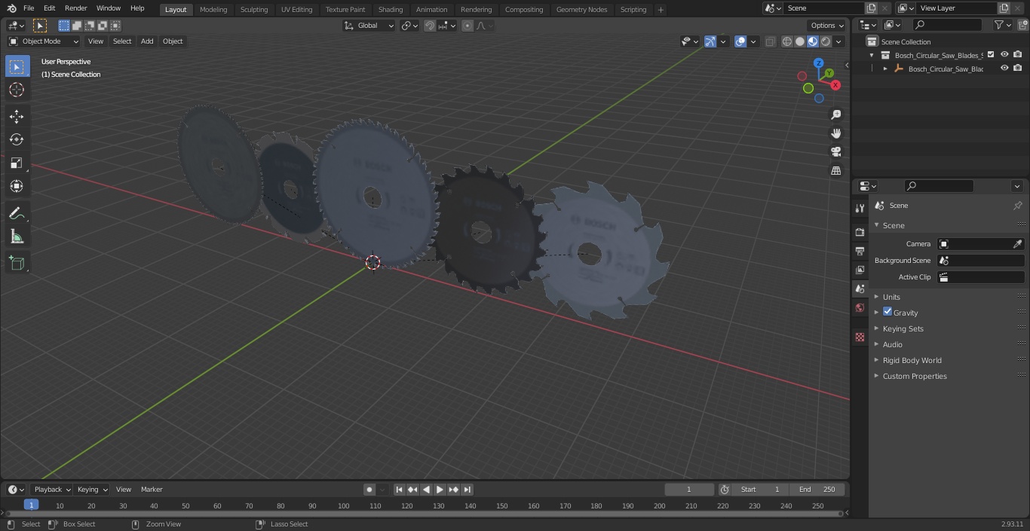
Task: Open the Render properties tab
Action: [x=860, y=232]
